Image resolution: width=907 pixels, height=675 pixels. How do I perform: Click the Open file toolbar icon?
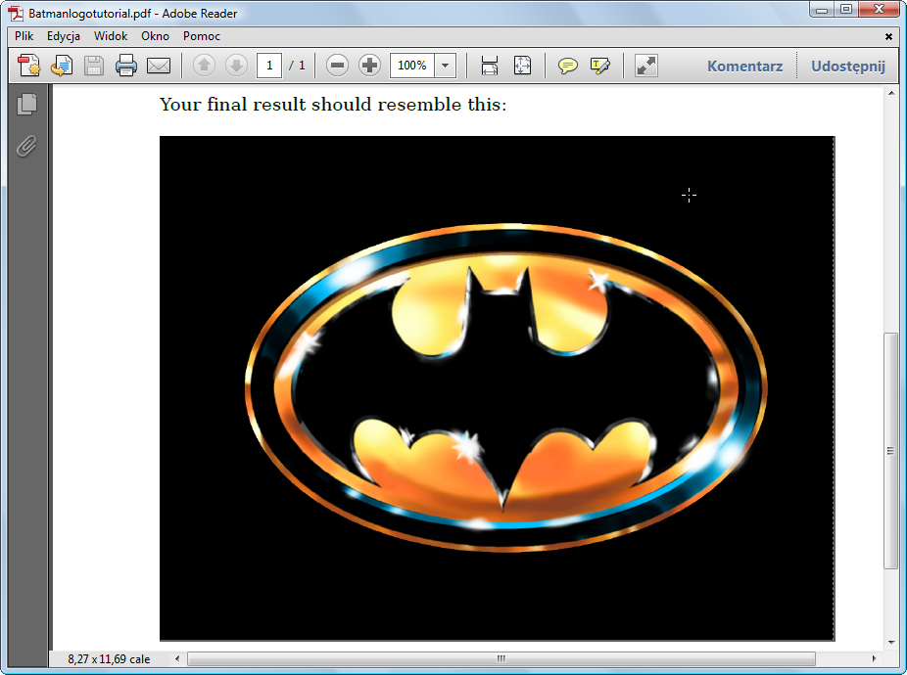click(x=62, y=66)
